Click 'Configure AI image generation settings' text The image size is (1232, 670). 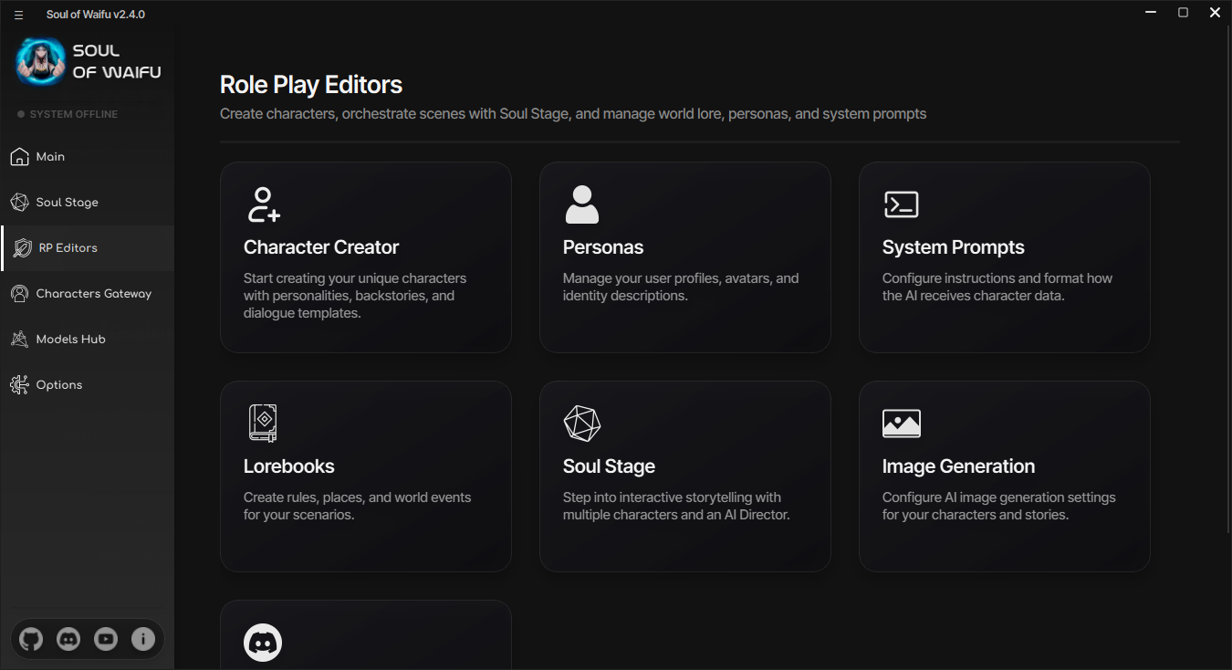click(x=999, y=506)
